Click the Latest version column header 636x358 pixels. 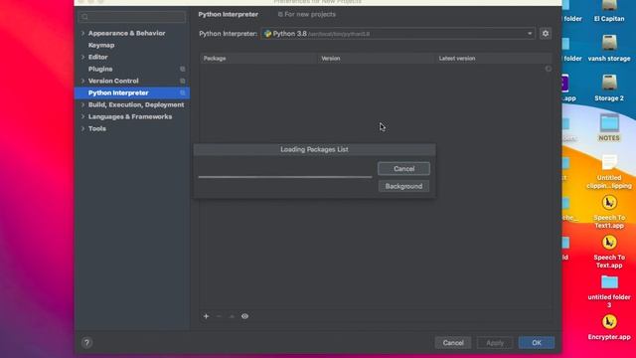coord(493,59)
